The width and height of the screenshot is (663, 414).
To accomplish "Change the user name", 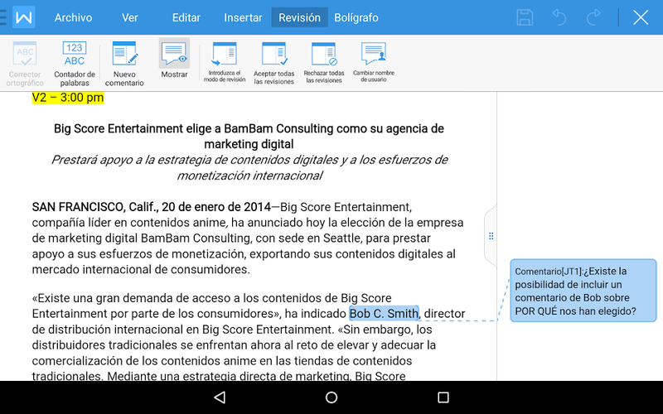I will pyautogui.click(x=374, y=61).
